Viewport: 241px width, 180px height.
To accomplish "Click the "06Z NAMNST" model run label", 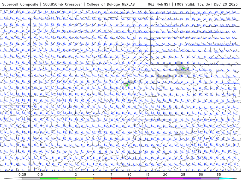I will [159, 4].
